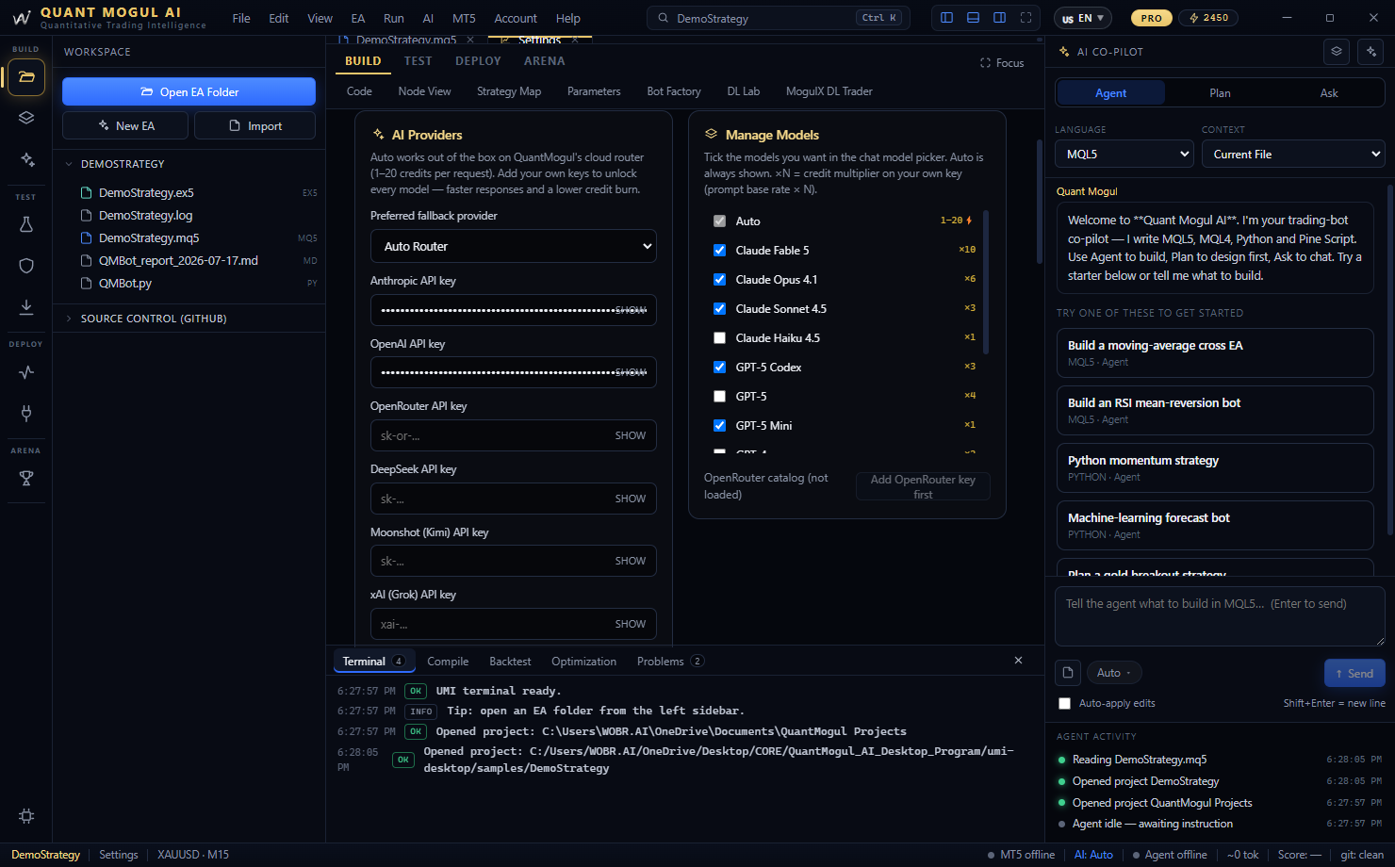Viewport: 1395px width, 867px height.
Task: Collapse the DEMOSTRATEGY tree section
Action: (x=69, y=164)
